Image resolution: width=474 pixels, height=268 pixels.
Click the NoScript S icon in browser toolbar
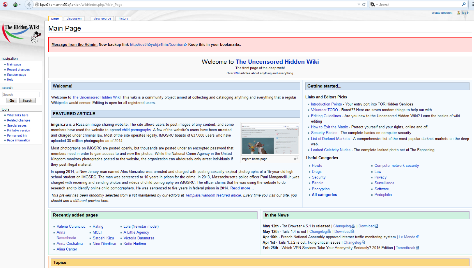pos(5,4)
